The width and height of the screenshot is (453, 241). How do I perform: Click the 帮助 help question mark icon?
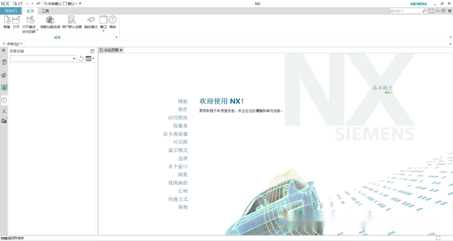click(113, 21)
